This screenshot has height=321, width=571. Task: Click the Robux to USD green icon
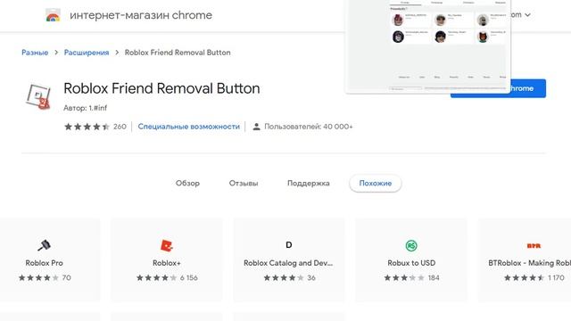coord(411,246)
